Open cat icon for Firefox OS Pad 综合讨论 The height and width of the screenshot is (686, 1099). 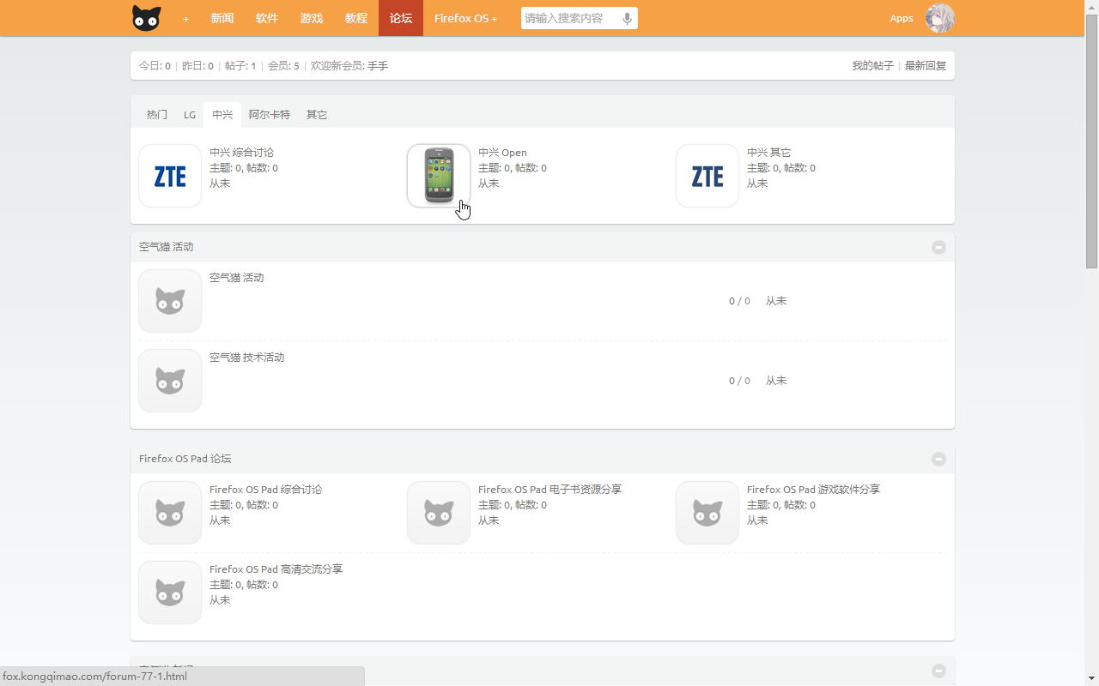pos(170,513)
